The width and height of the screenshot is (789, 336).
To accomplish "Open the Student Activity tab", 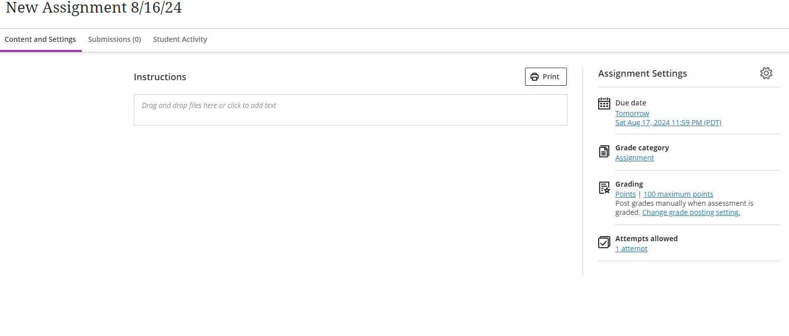I will coord(180,39).
